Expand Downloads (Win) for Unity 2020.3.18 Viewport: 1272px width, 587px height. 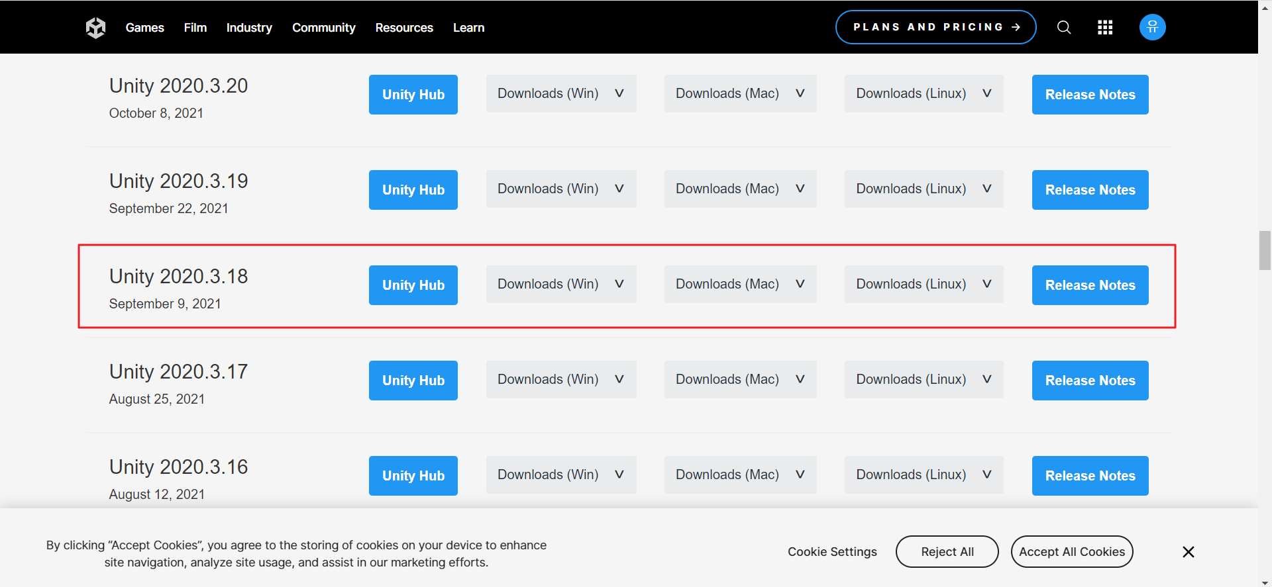[x=561, y=284]
